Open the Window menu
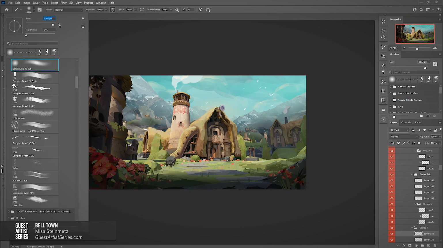This screenshot has width=443, height=248. [101, 3]
